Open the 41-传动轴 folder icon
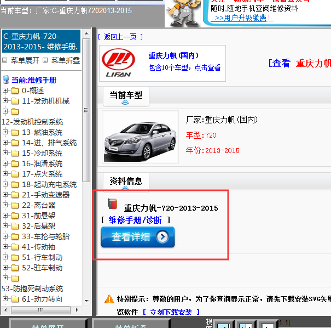This screenshot has height=328, width=331. pyautogui.click(x=15, y=247)
